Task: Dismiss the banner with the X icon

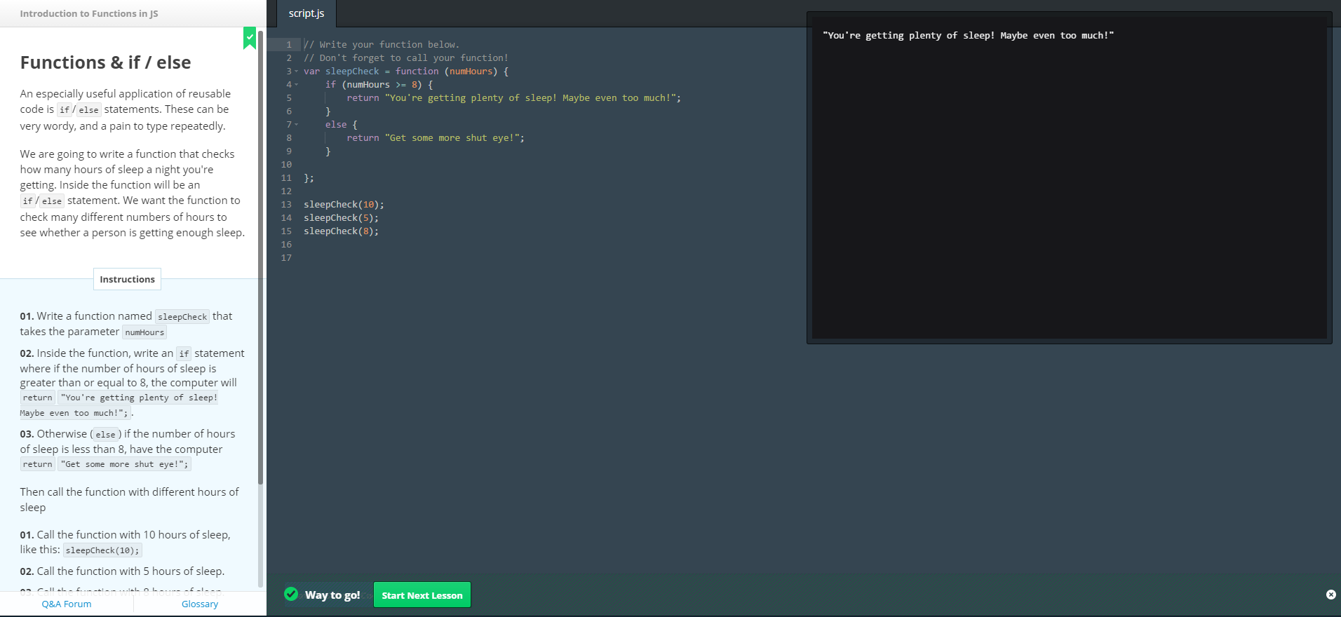Action: coord(1330,595)
